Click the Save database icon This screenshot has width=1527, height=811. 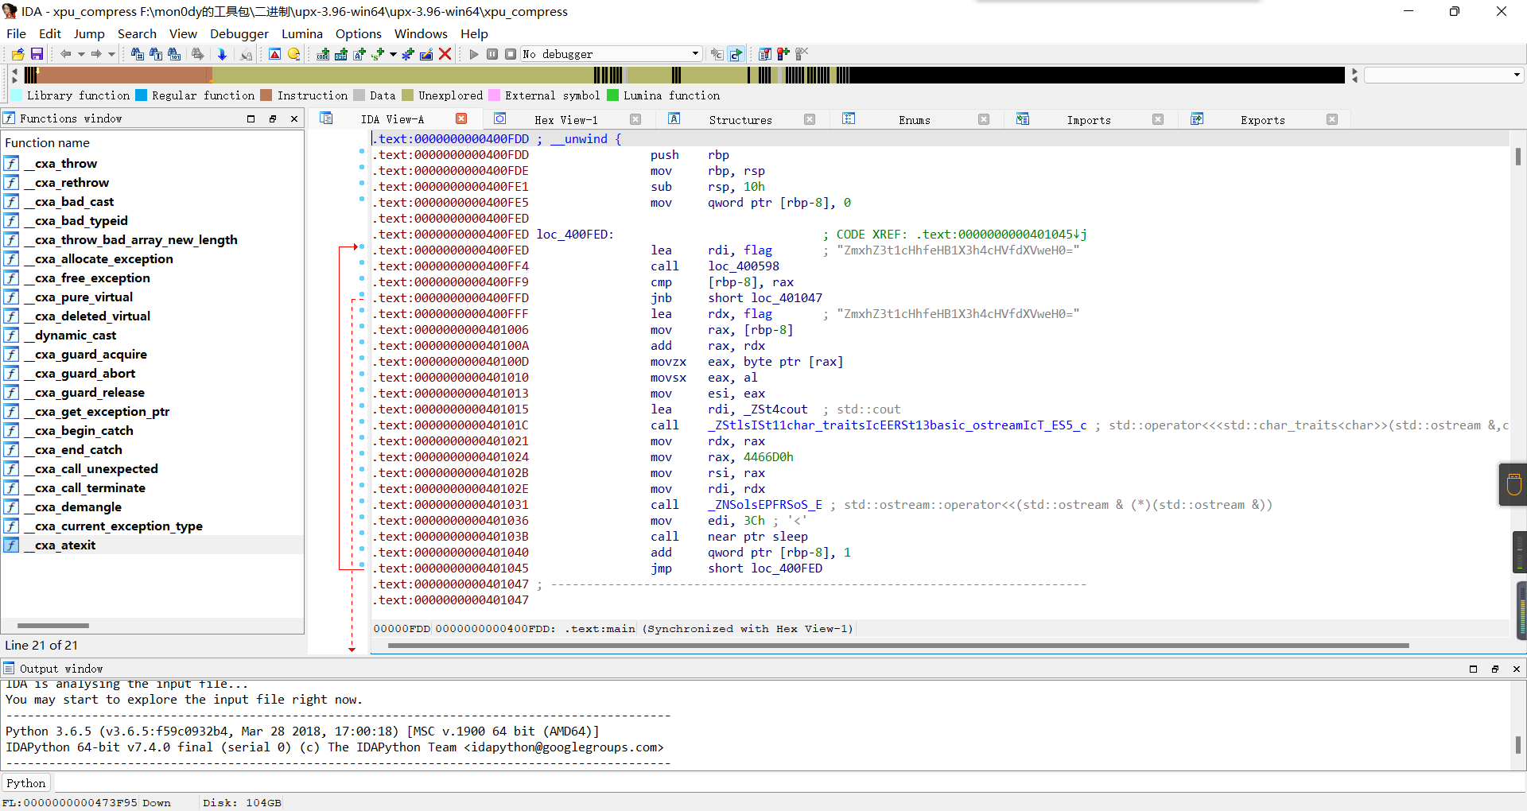[37, 54]
